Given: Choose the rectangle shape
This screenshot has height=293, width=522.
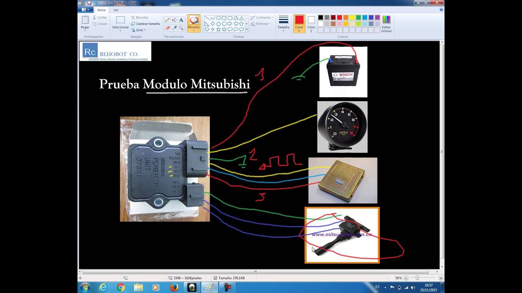Looking at the screenshot, I should 224,18.
